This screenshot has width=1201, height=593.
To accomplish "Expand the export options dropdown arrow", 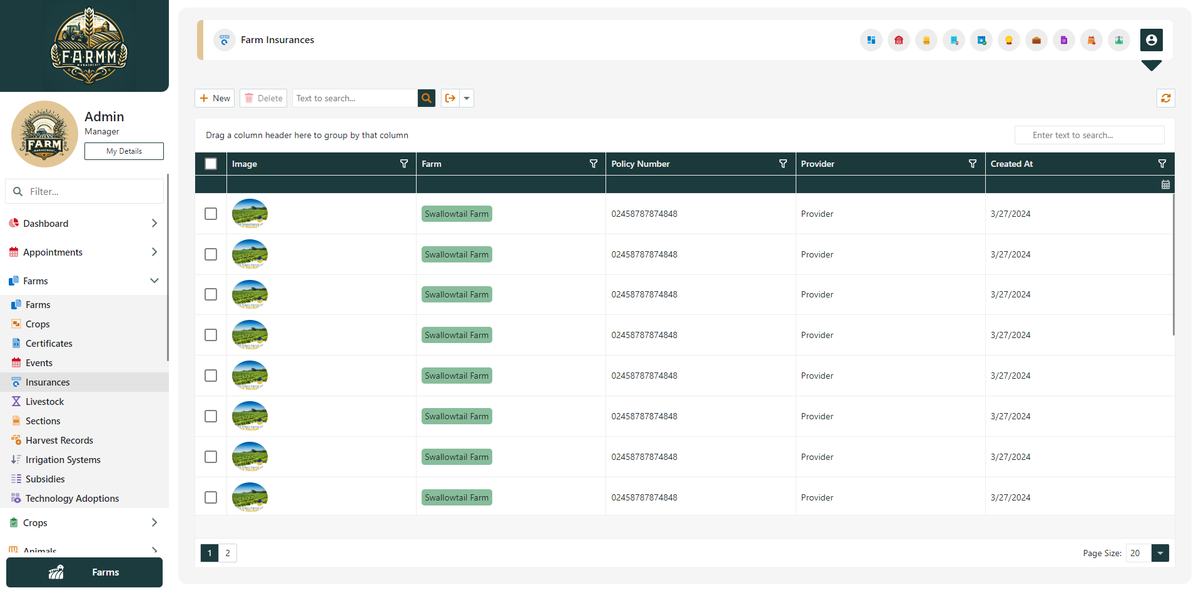I will tap(467, 98).
